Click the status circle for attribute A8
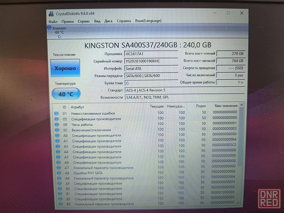 59,173
